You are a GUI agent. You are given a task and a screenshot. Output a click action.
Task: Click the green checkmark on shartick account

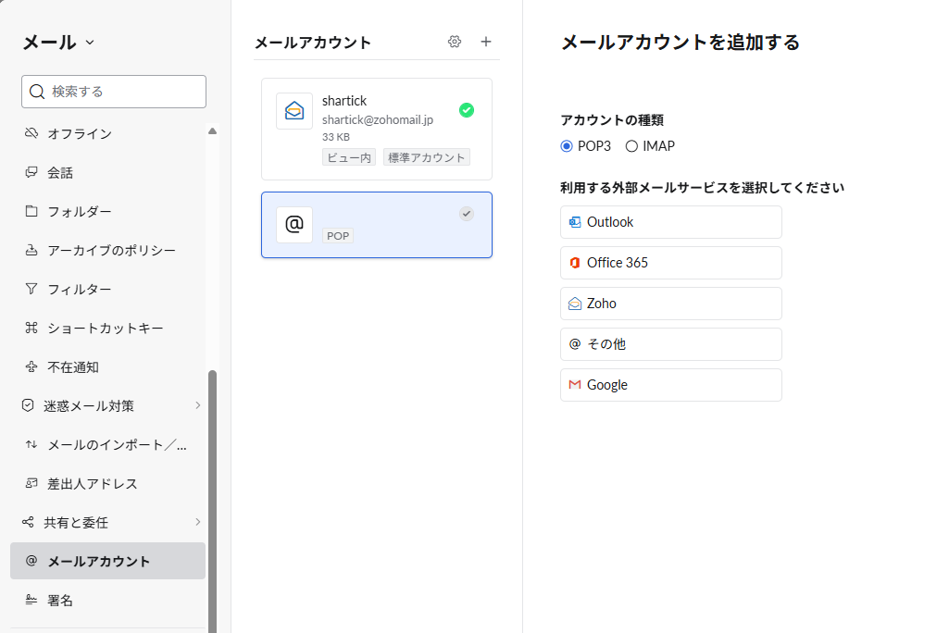click(467, 110)
